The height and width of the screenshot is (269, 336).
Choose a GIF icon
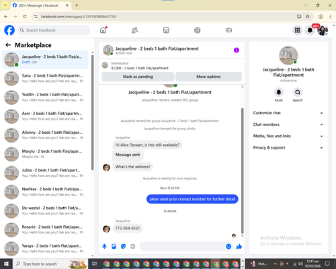tap(133, 247)
